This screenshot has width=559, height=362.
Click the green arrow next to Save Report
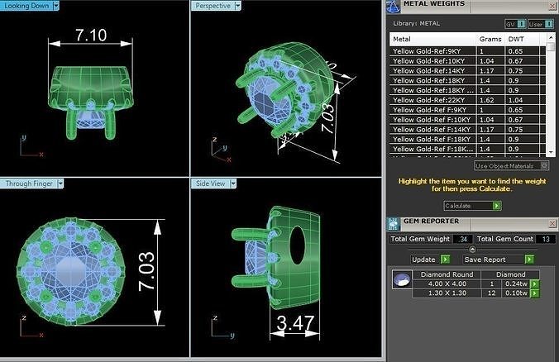(x=529, y=260)
